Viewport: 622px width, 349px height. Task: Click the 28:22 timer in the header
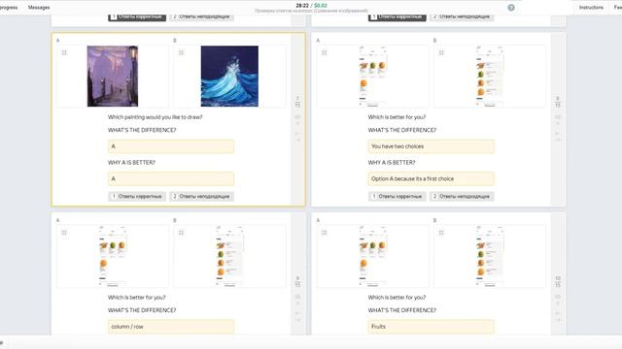tap(302, 6)
